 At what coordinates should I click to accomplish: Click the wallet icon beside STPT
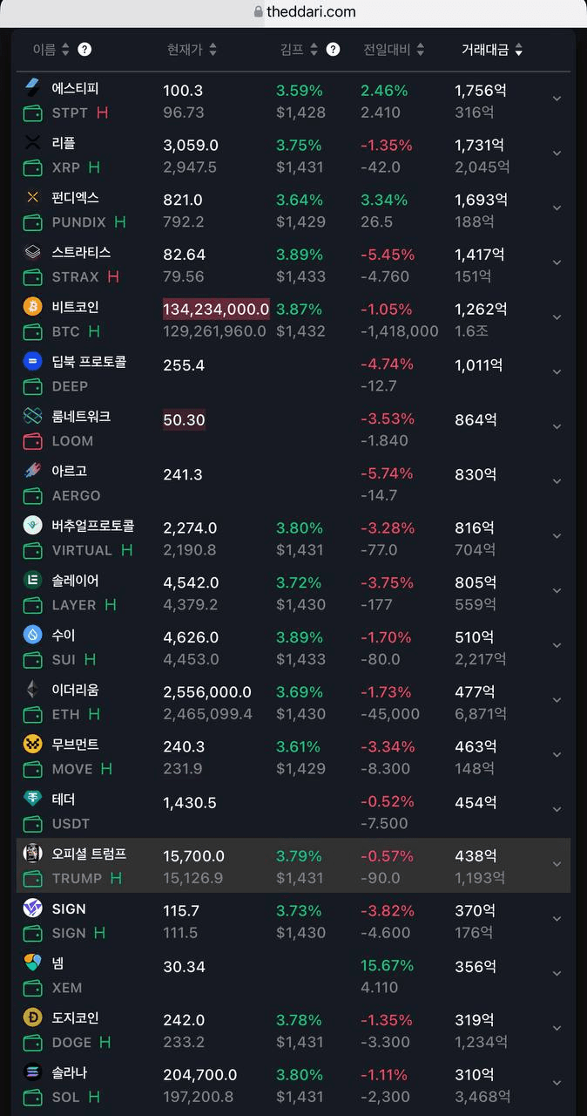click(32, 113)
